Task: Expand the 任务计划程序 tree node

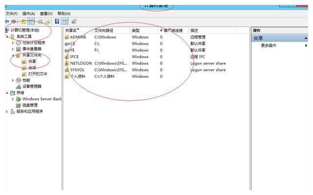Action: pos(13,43)
